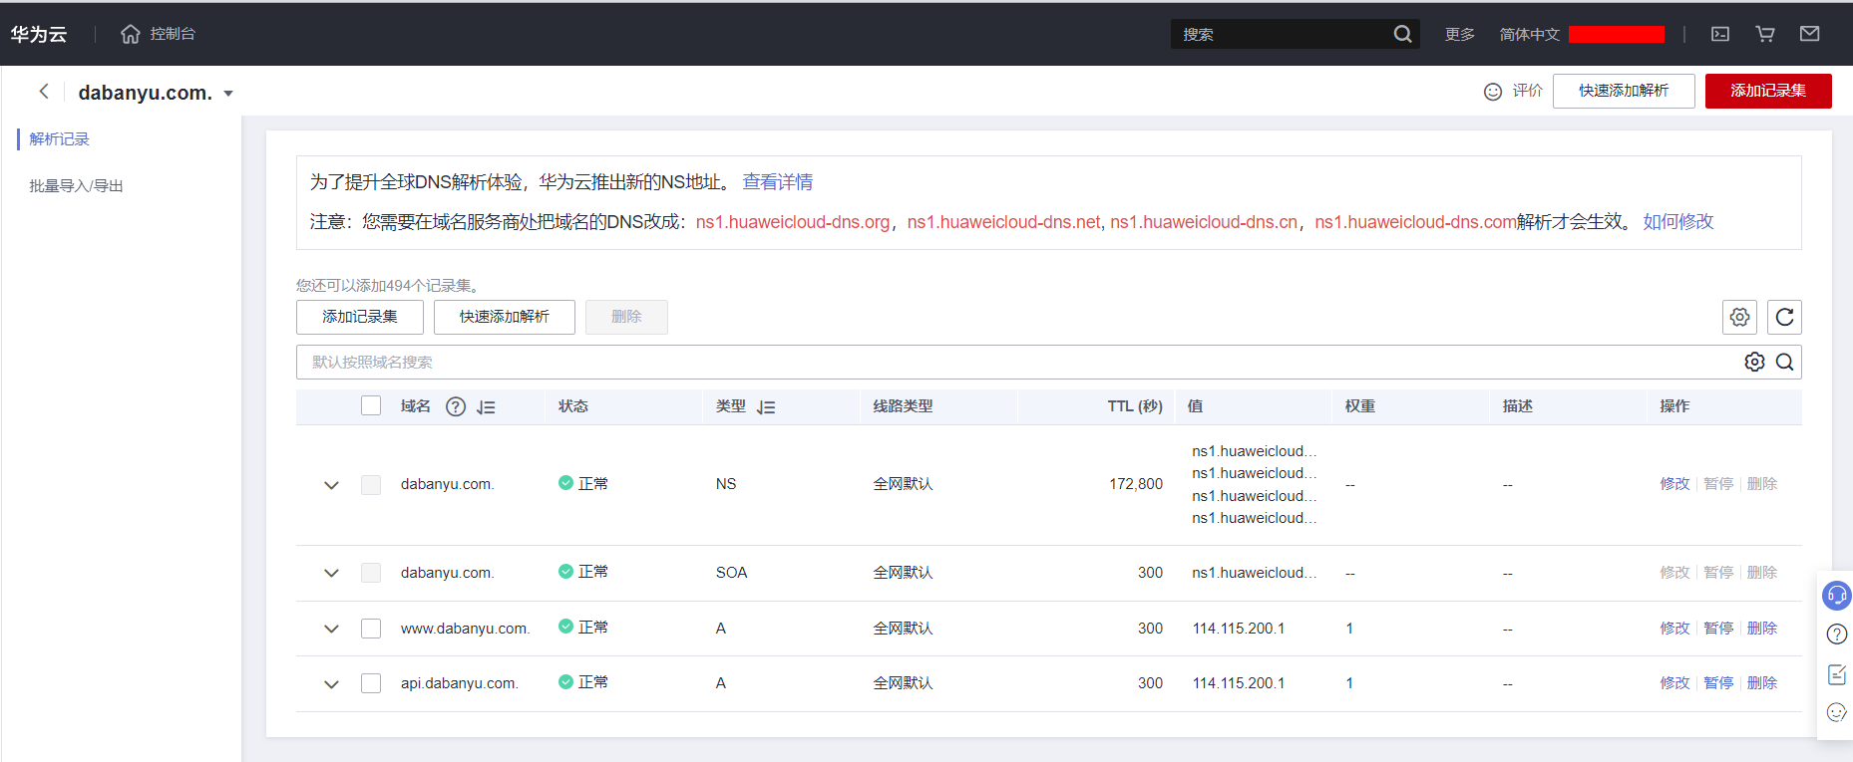Expand the SOA record row
Screen dimensions: 1853x762
331,573
